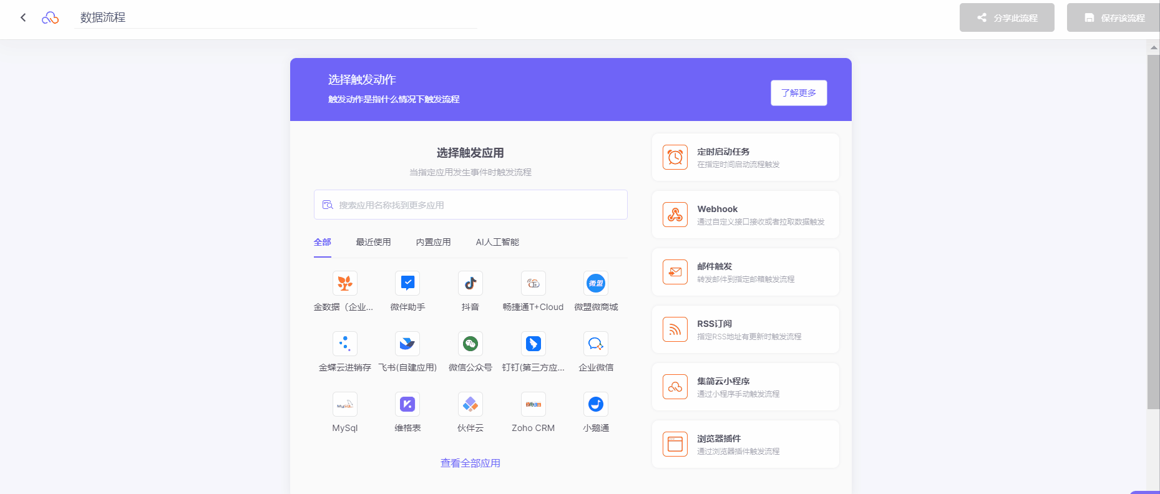Choose the Zoho CRM app icon

pyautogui.click(x=534, y=404)
